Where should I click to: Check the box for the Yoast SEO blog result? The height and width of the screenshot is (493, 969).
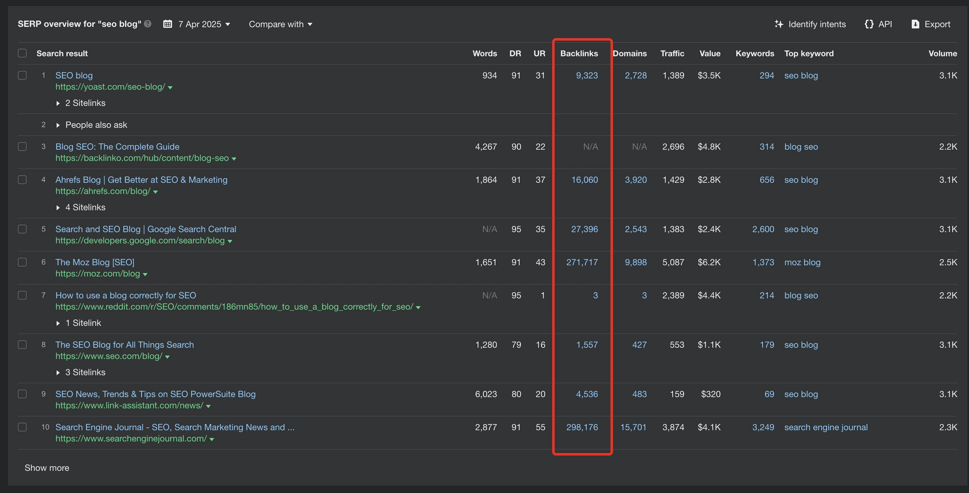[22, 75]
